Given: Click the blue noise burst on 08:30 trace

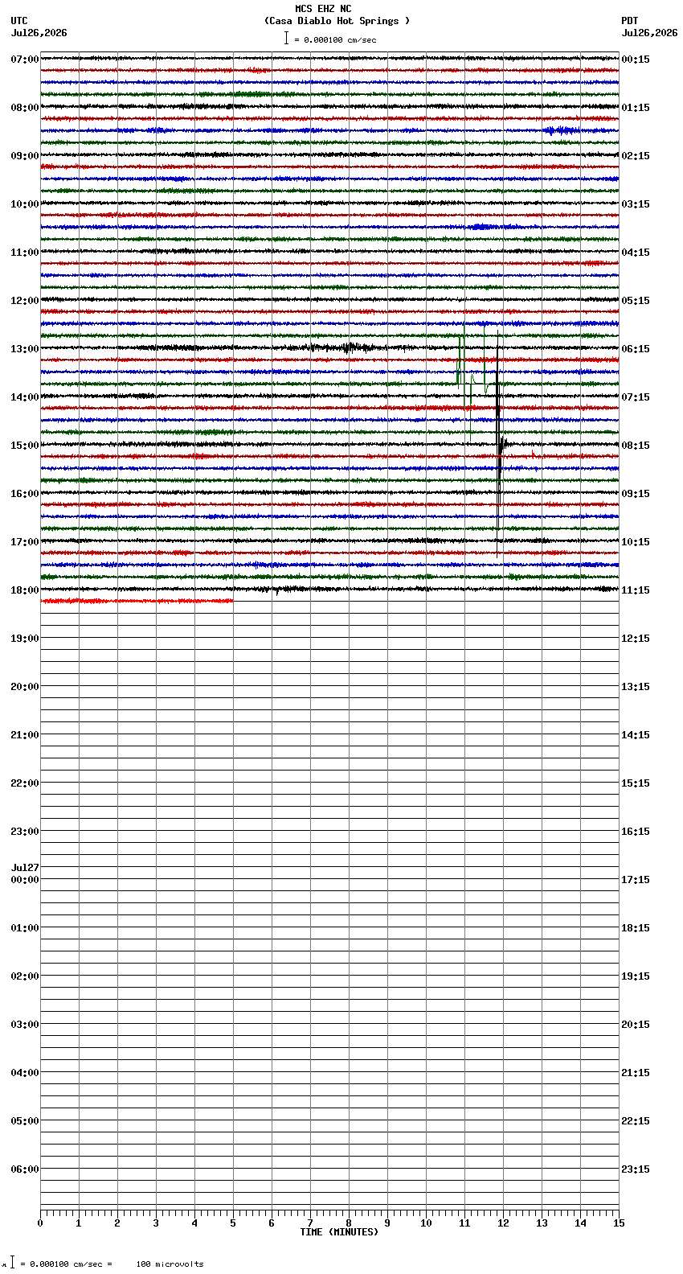Looking at the screenshot, I should [x=562, y=130].
